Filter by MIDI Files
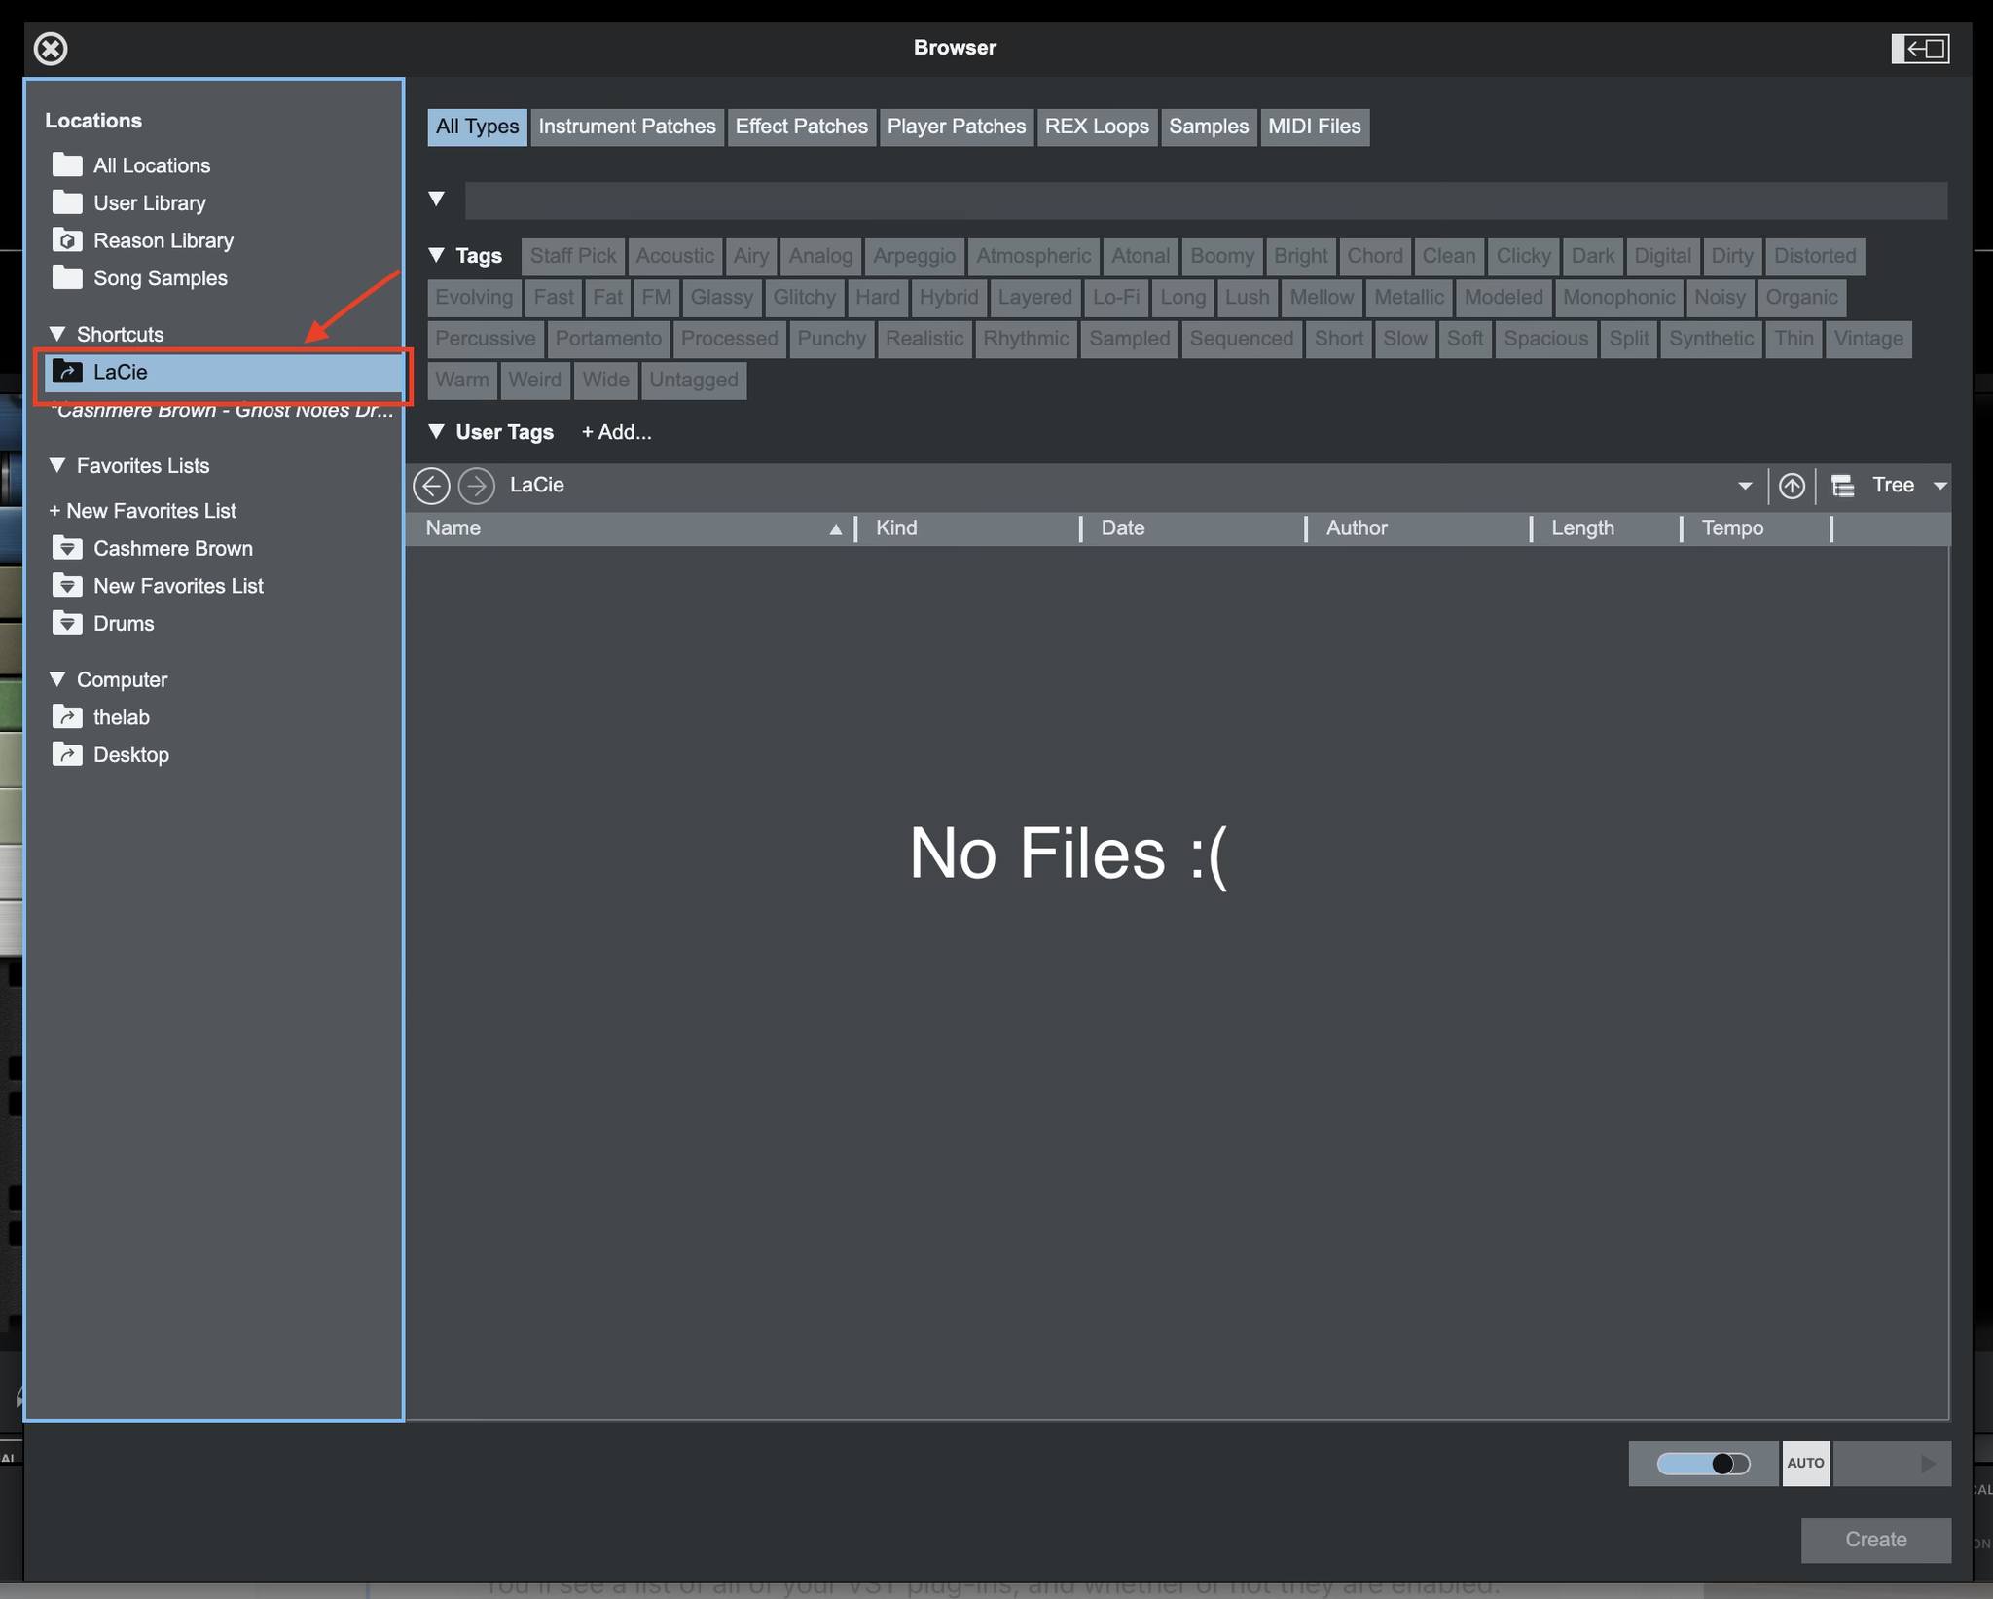Screen dimensions: 1993x1599 1314,127
